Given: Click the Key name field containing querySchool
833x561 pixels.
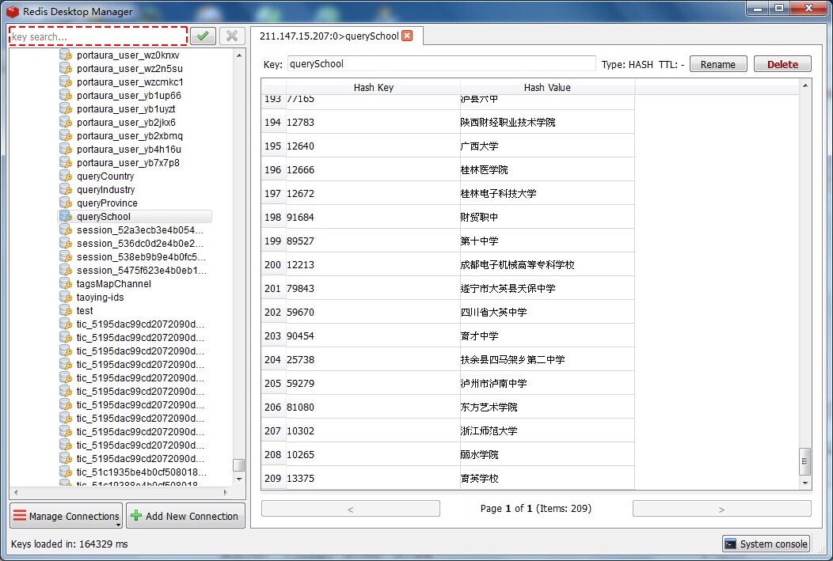Looking at the screenshot, I should (441, 63).
